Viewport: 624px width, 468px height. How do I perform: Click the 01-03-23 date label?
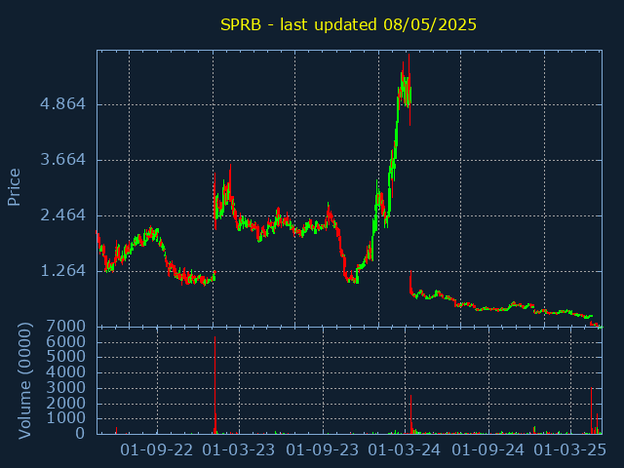(x=239, y=450)
